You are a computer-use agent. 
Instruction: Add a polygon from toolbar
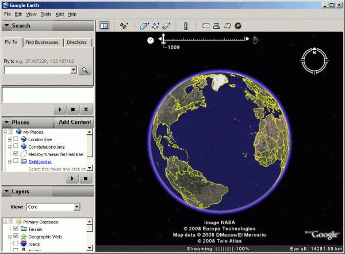[x=144, y=26]
